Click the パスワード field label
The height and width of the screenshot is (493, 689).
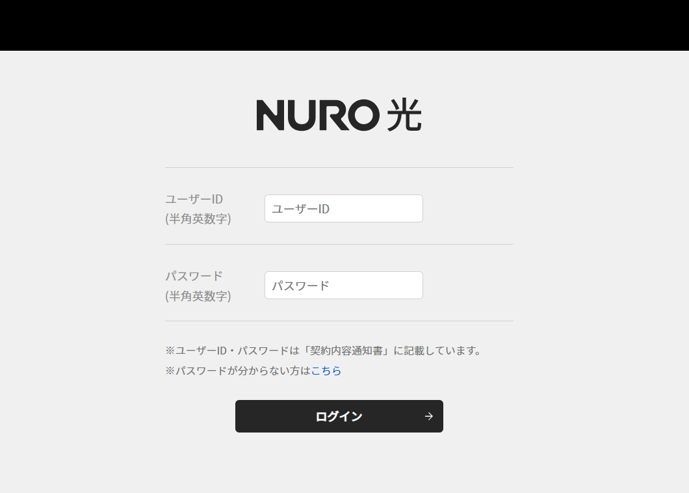coord(194,276)
